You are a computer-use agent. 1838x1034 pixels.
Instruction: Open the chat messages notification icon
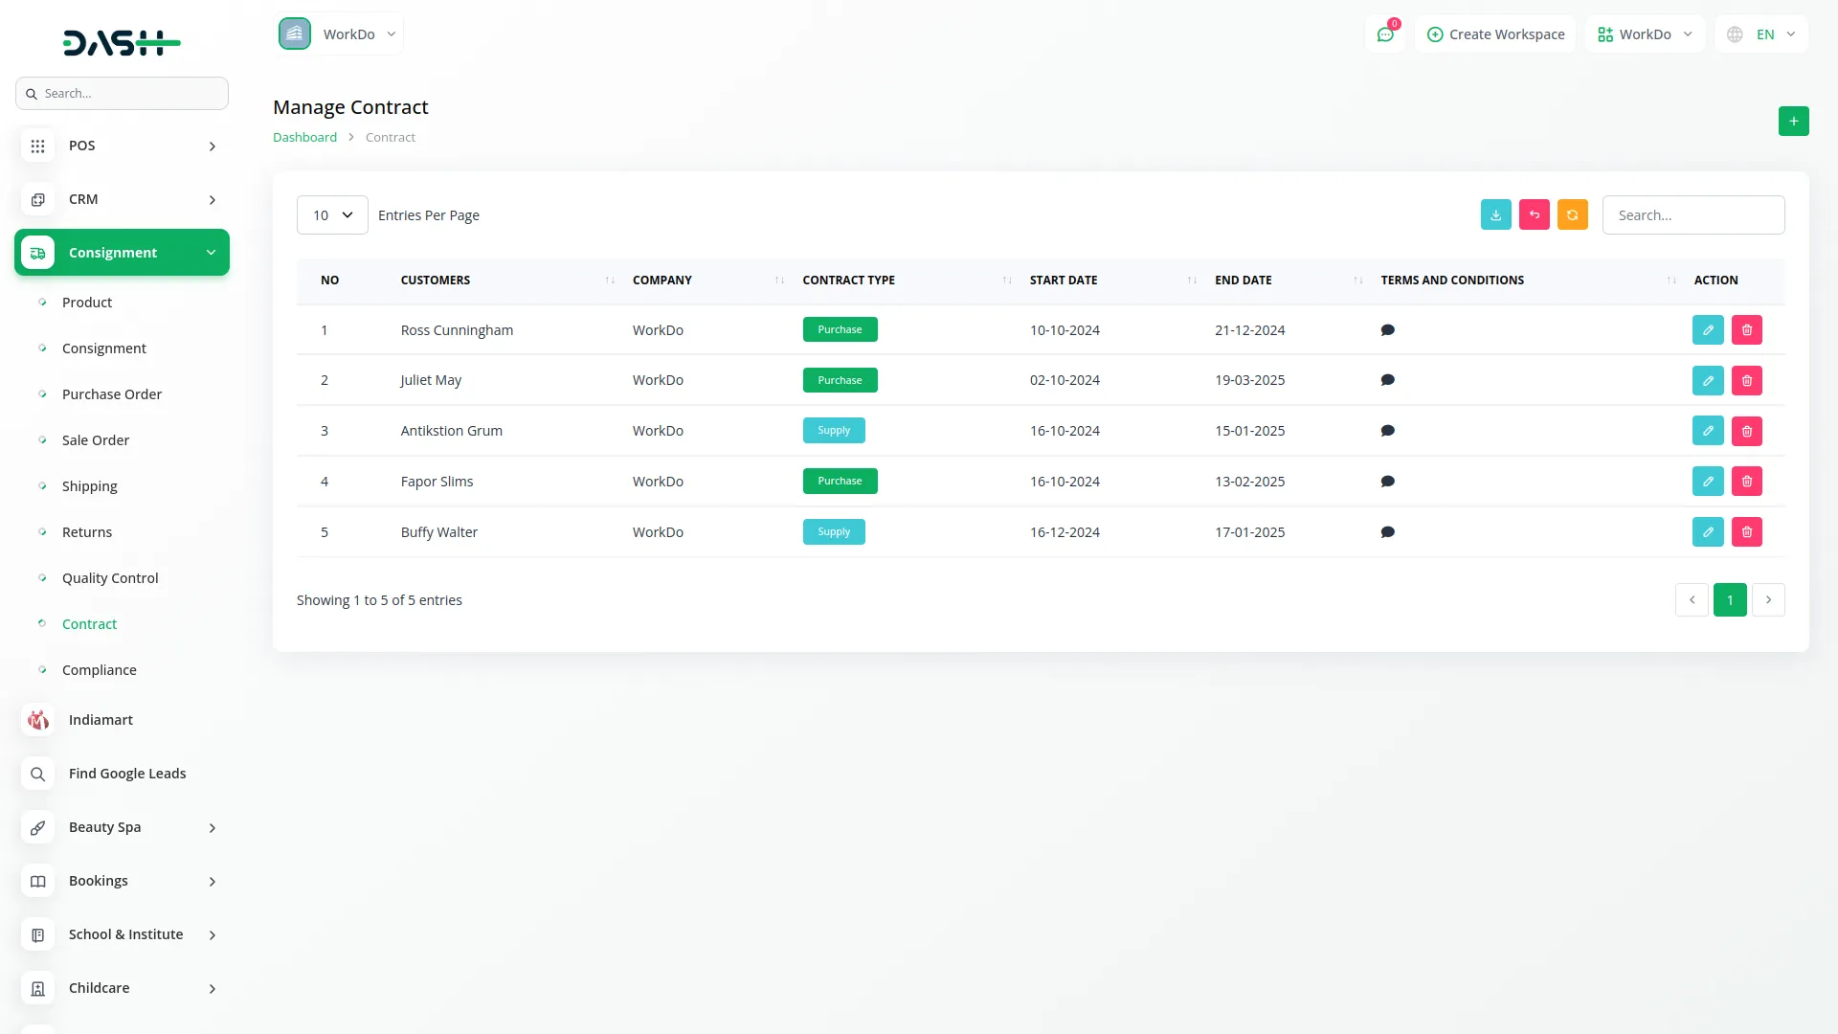[x=1384, y=34]
